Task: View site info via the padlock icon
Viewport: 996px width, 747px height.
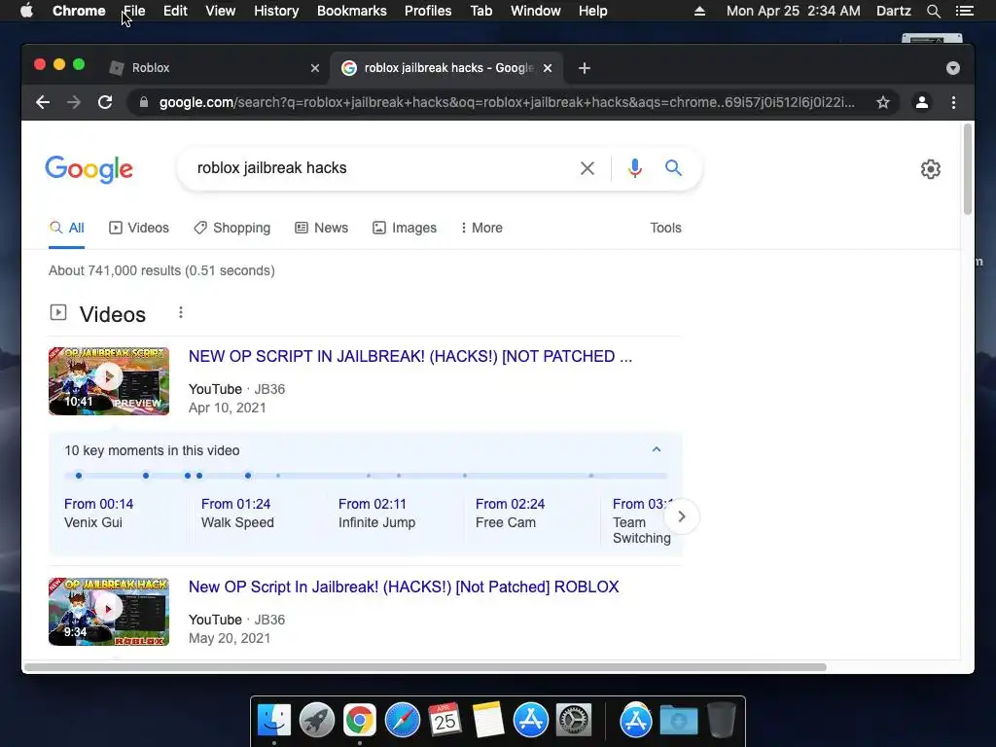Action: click(144, 102)
